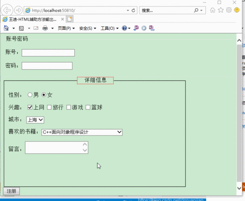Select the 女 radio button
Screen dimensions: 245x201
pyautogui.click(x=44, y=95)
